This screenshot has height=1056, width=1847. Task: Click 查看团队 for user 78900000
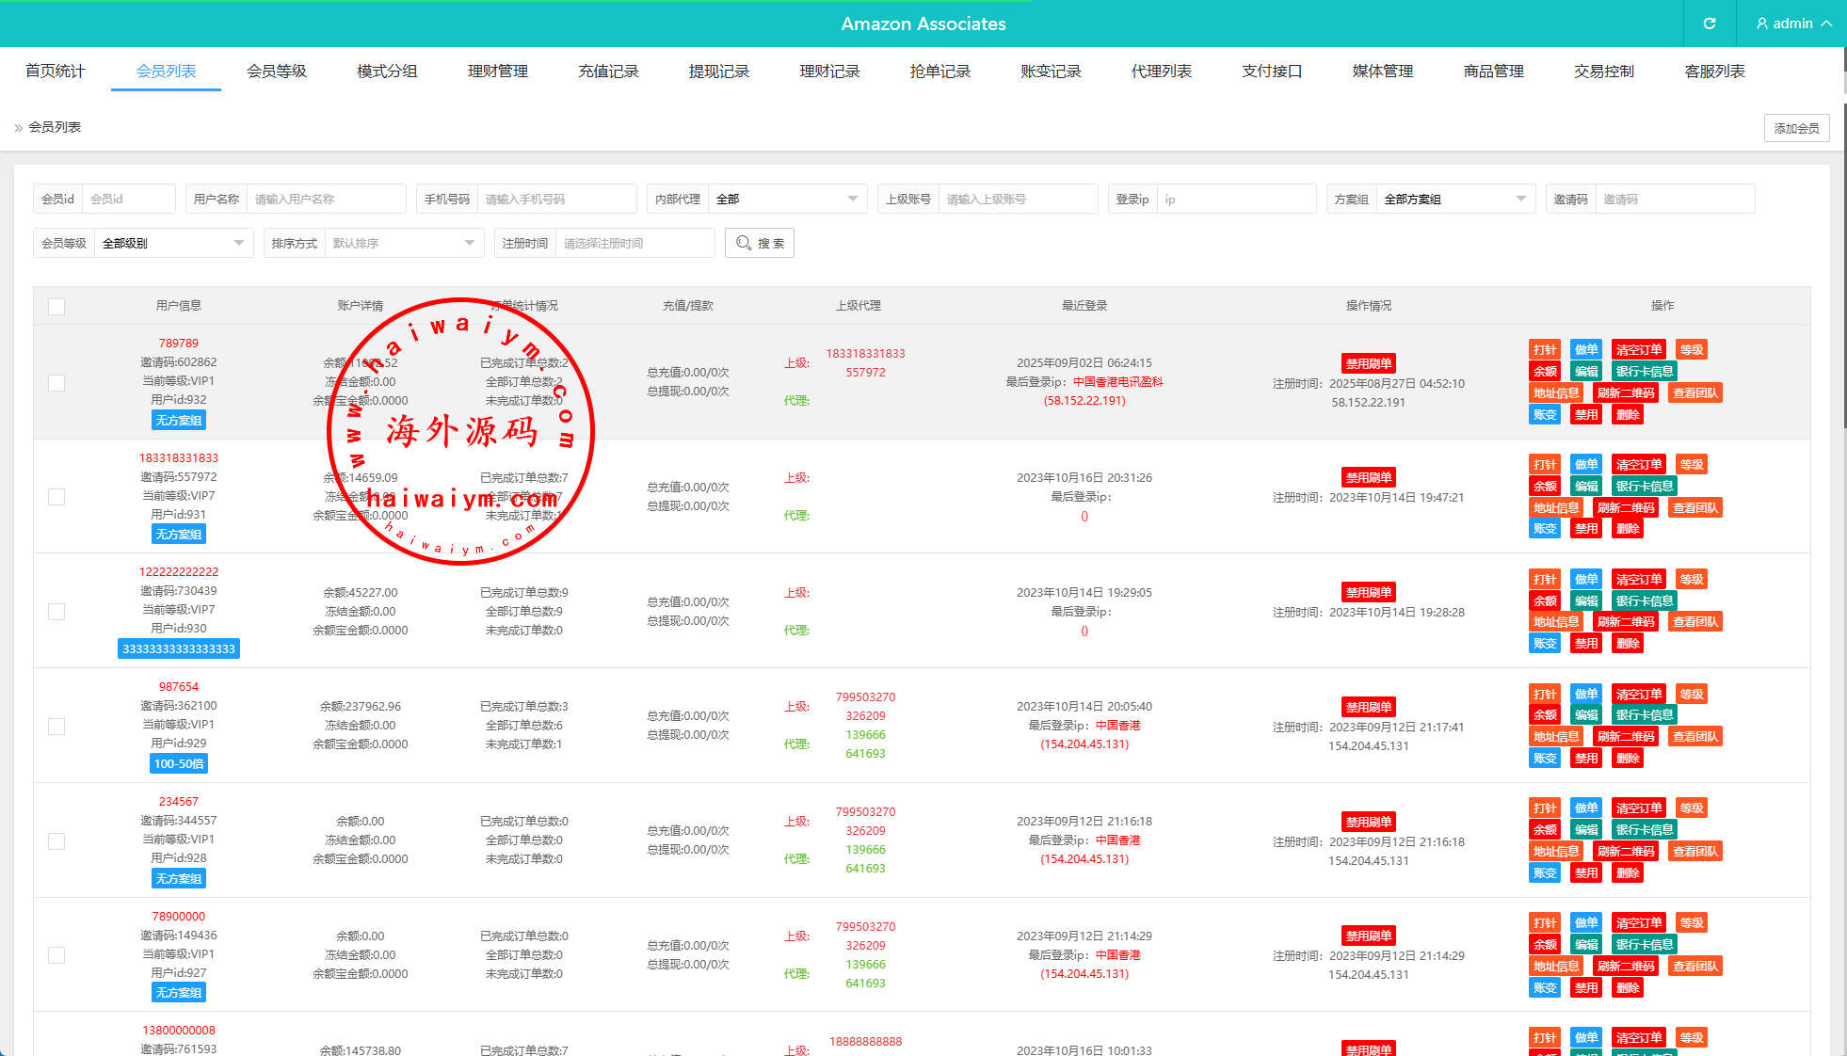1695,967
